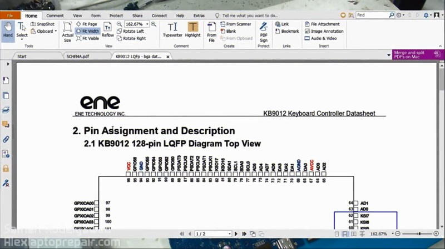This screenshot has width=445, height=249.
Task: Open the Connect ribbon tab
Action: coord(159,16)
